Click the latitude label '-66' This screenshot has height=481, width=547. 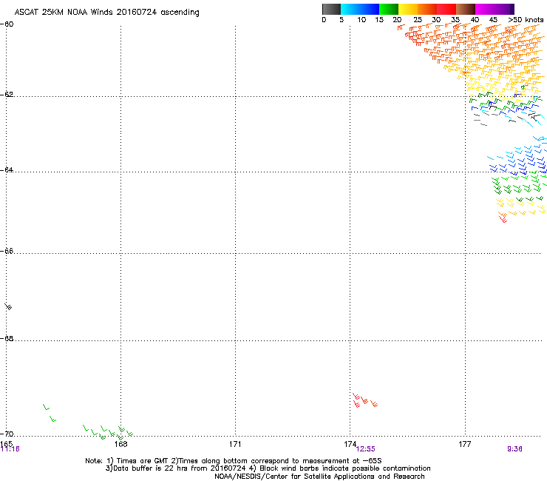coord(7,251)
